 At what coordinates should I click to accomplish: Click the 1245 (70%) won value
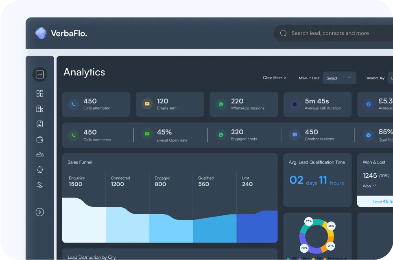coord(376,176)
